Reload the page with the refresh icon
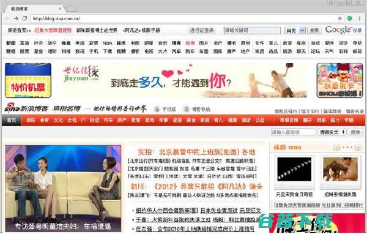The height and width of the screenshot is (234, 367). 24,18
